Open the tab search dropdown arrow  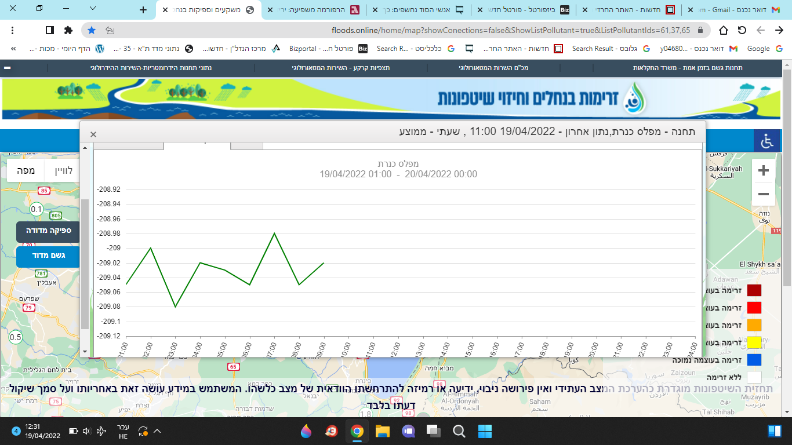[x=93, y=9]
